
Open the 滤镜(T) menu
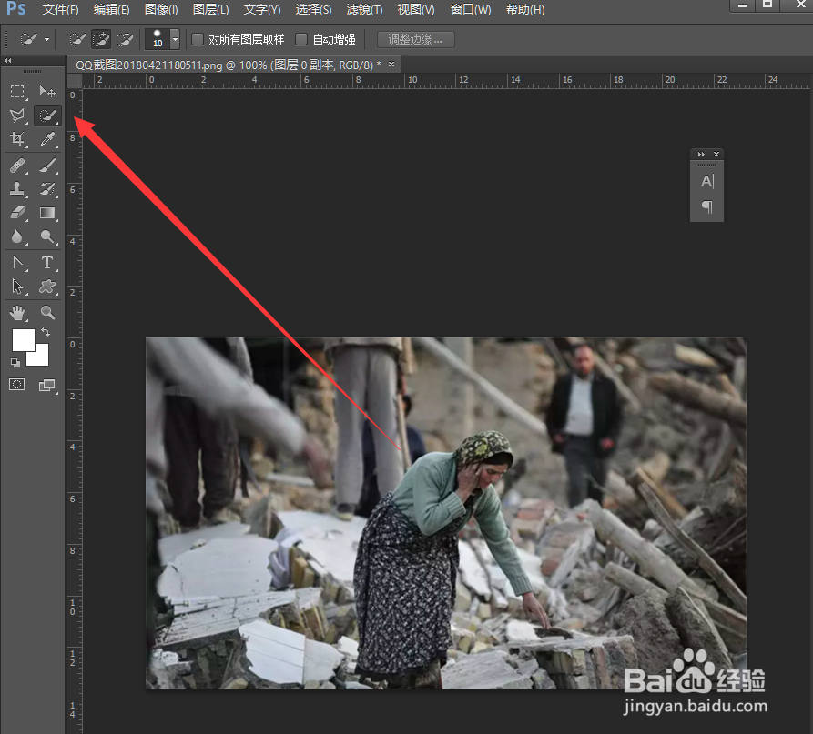[x=363, y=10]
